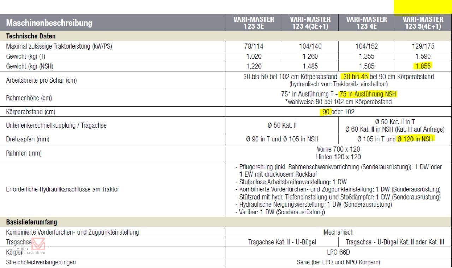Select the VARI-MASTER 123 5(4E+1) column header
The width and height of the screenshot is (452, 268).
tap(423, 23)
